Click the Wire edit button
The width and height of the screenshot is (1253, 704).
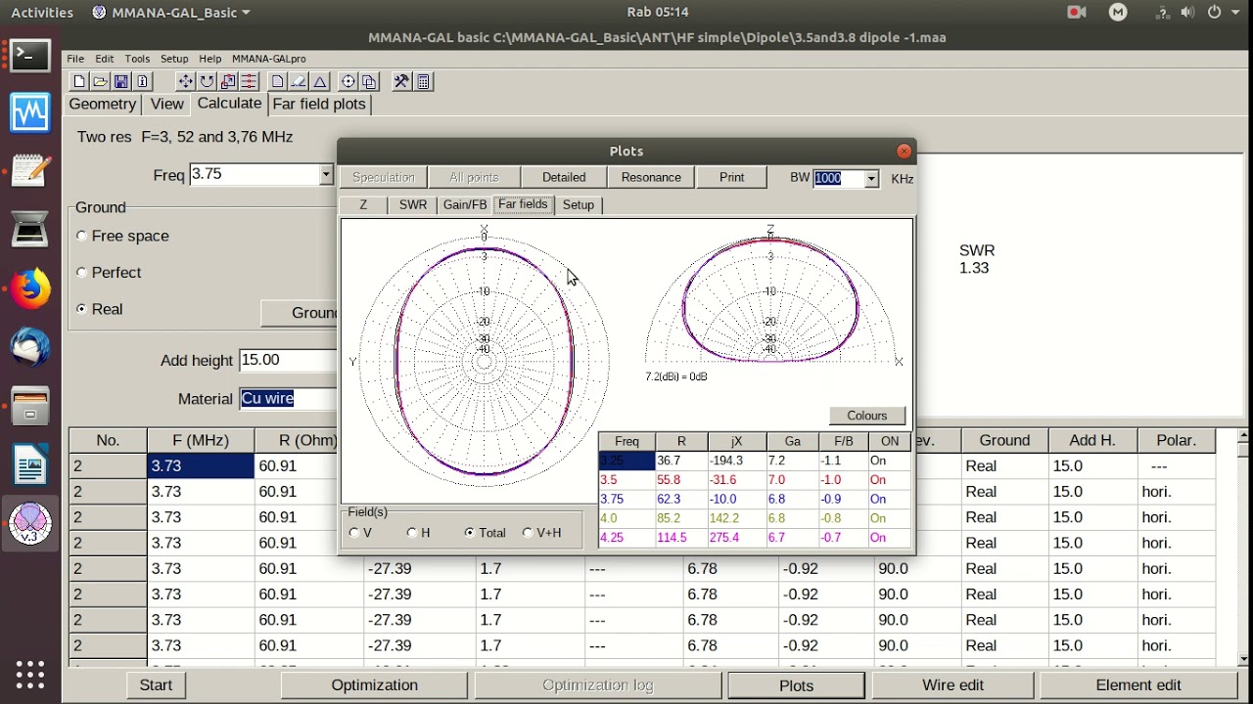coord(953,685)
